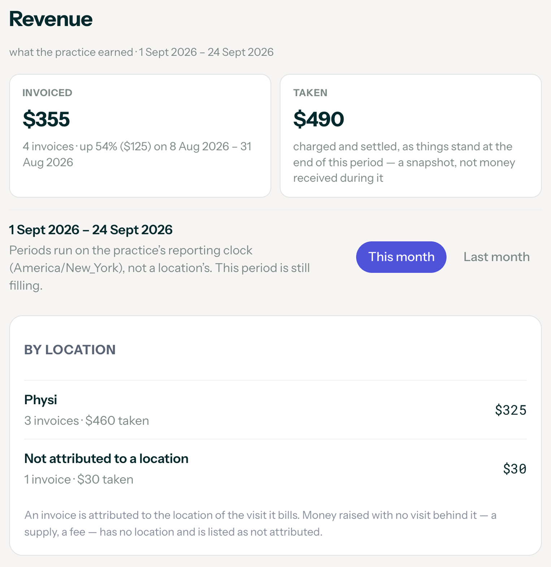This screenshot has height=567, width=551.
Task: Click the 'what the practice earned' subtitle
Action: pos(71,52)
